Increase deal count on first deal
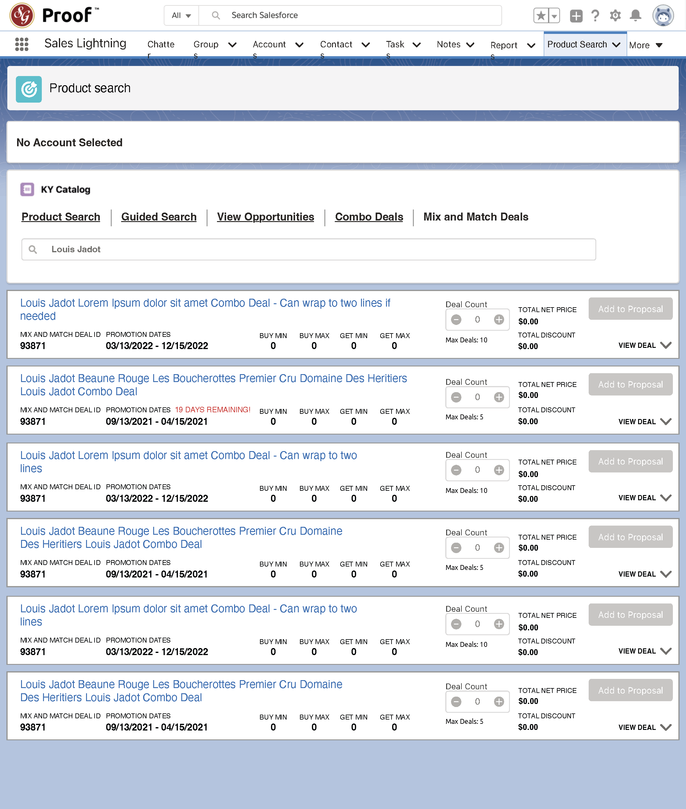The height and width of the screenshot is (809, 686). [x=499, y=319]
